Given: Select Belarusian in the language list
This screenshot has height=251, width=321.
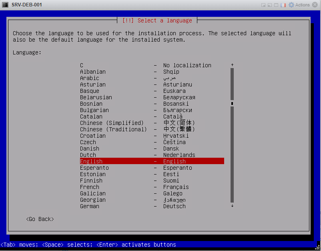Looking at the screenshot, I should point(152,97).
